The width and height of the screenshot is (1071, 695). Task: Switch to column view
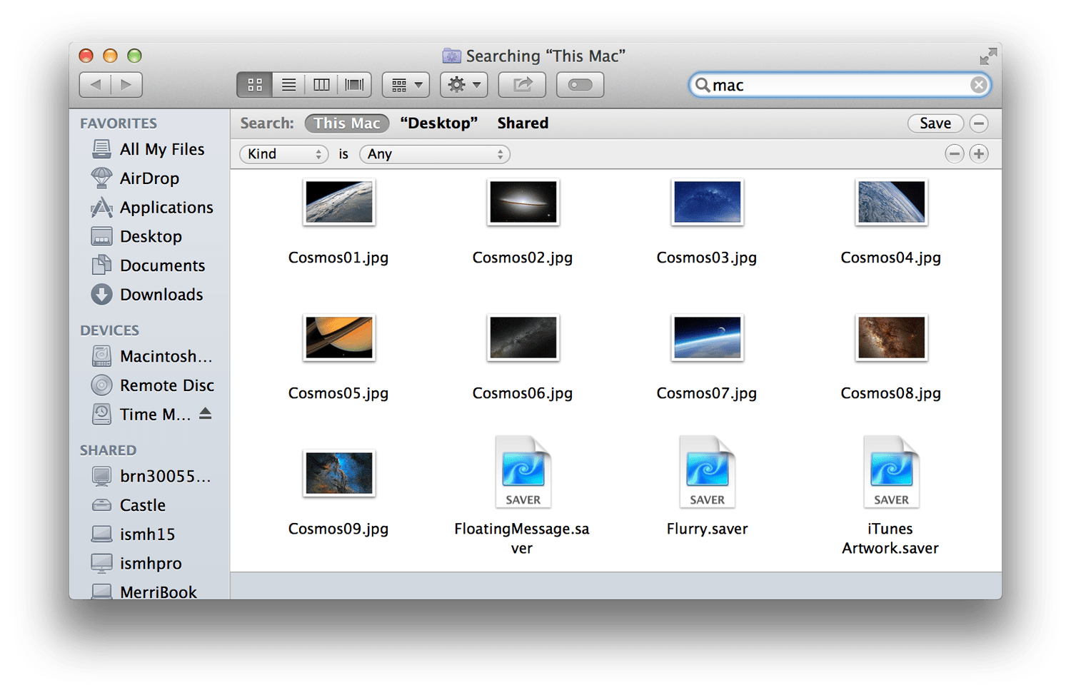click(x=321, y=85)
